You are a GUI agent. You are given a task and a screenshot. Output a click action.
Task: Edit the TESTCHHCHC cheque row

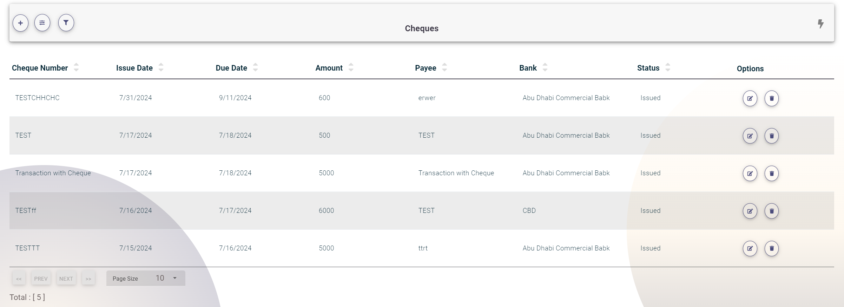(750, 98)
